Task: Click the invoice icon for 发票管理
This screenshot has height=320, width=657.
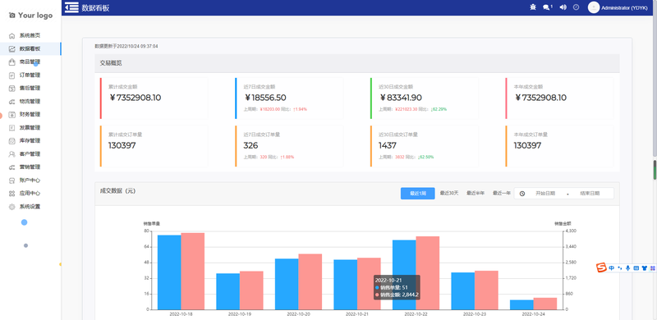Action: [12, 128]
